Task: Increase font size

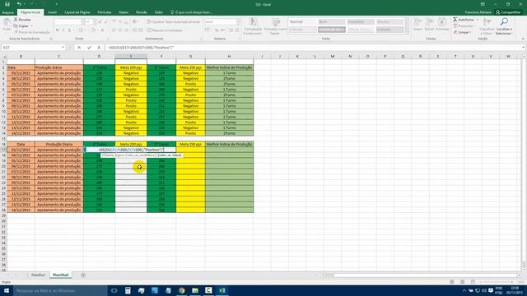Action: (100, 22)
